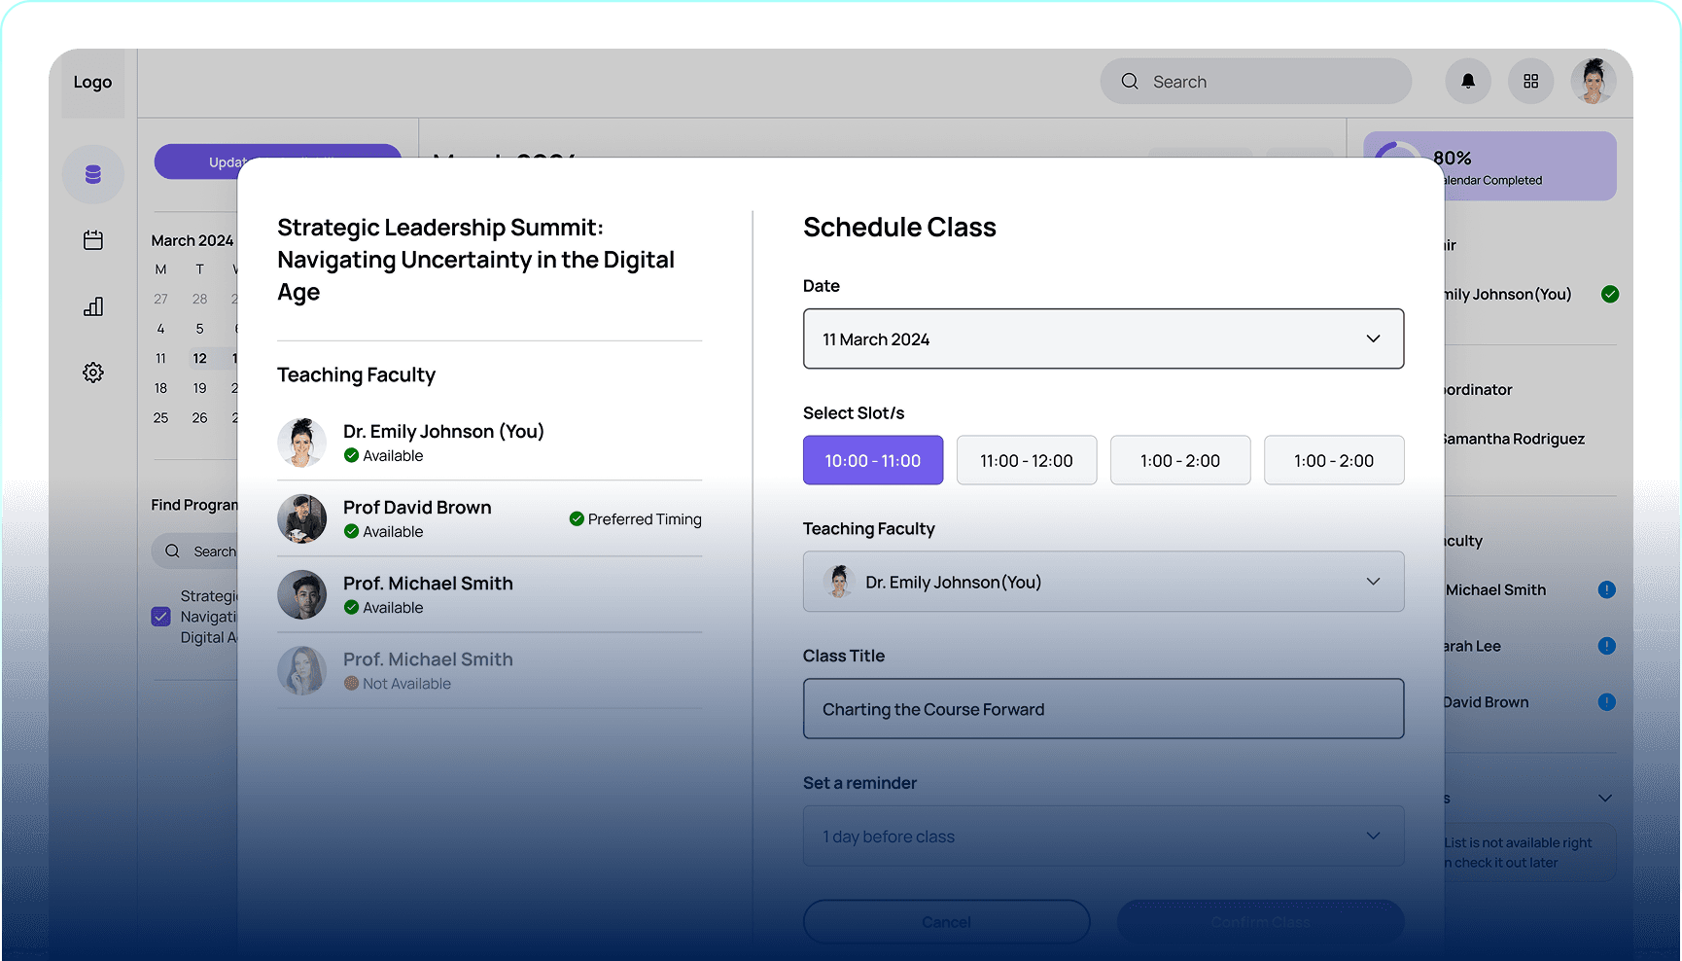The height and width of the screenshot is (961, 1682).
Task: Click the info icon beside Michael Smith
Action: [1607, 589]
